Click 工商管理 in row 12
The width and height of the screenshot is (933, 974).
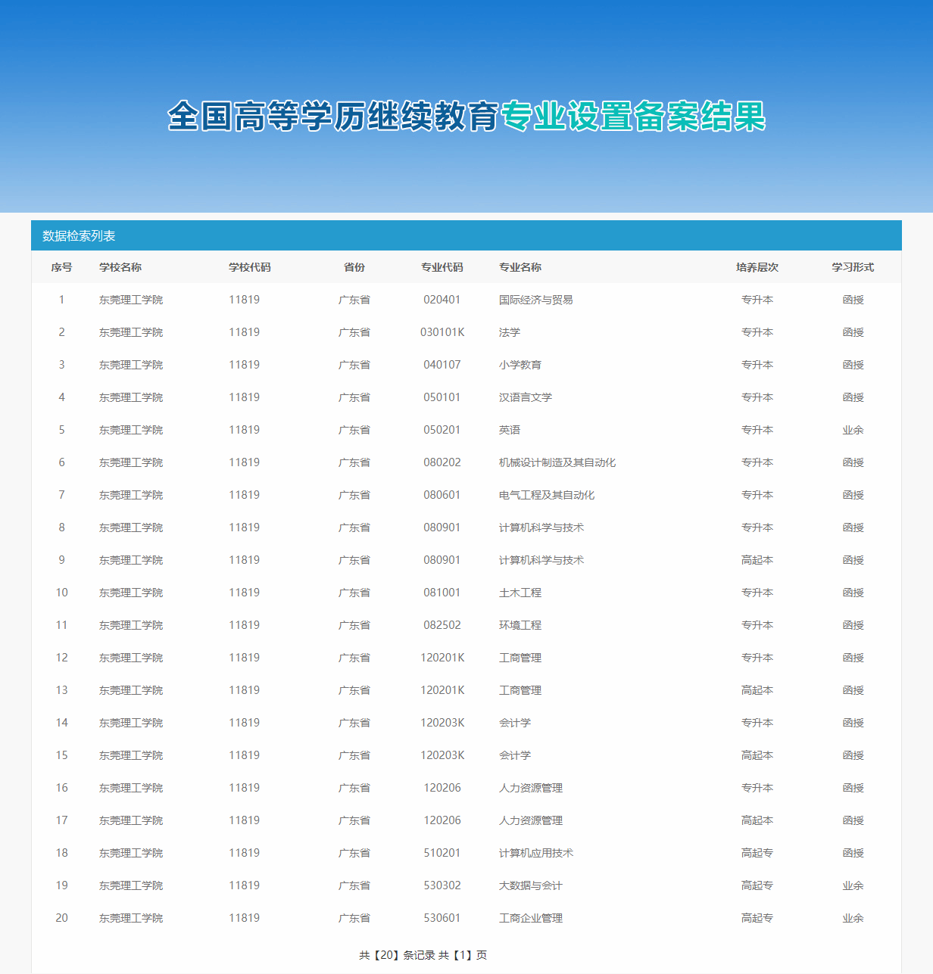pyautogui.click(x=520, y=658)
